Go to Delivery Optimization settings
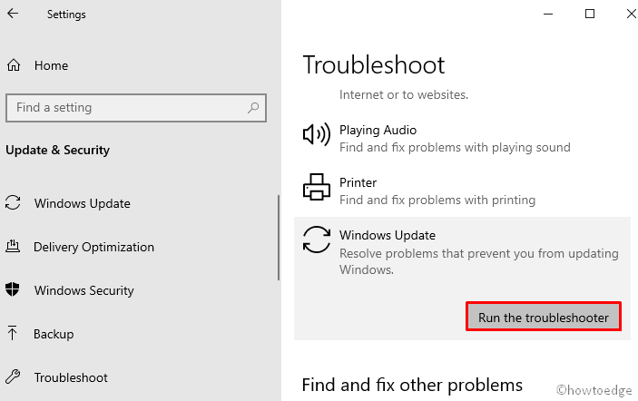 pyautogui.click(x=93, y=247)
